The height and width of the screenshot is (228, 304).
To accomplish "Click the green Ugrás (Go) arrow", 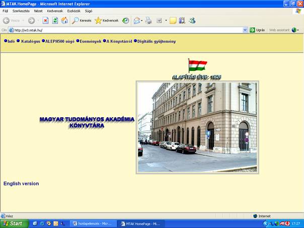I will click(x=252, y=30).
